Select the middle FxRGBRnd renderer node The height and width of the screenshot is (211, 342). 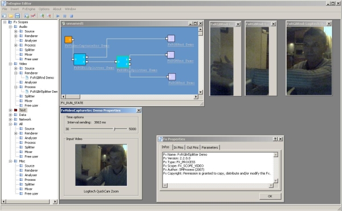(170, 55)
